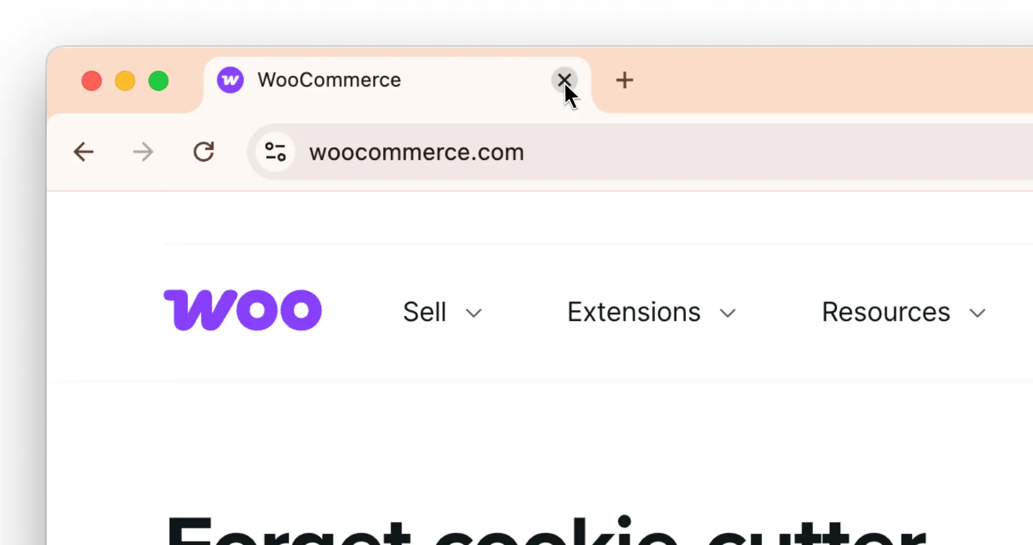Reload the woocommerce.com page
Viewport: 1033px width, 545px height.
(x=204, y=152)
